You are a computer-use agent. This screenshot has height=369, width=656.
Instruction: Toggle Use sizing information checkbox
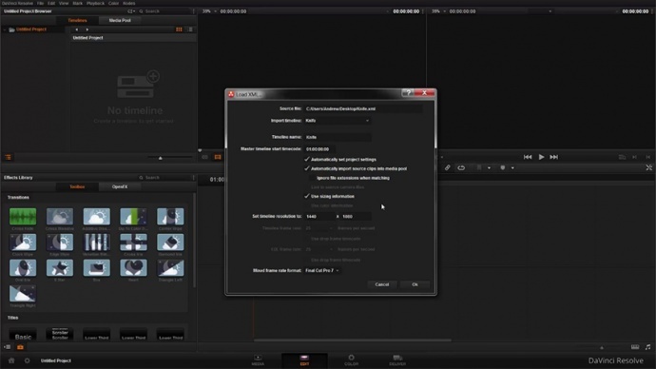tap(307, 196)
